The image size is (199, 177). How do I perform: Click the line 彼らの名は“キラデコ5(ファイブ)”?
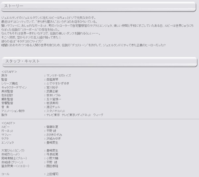coord(22,41)
